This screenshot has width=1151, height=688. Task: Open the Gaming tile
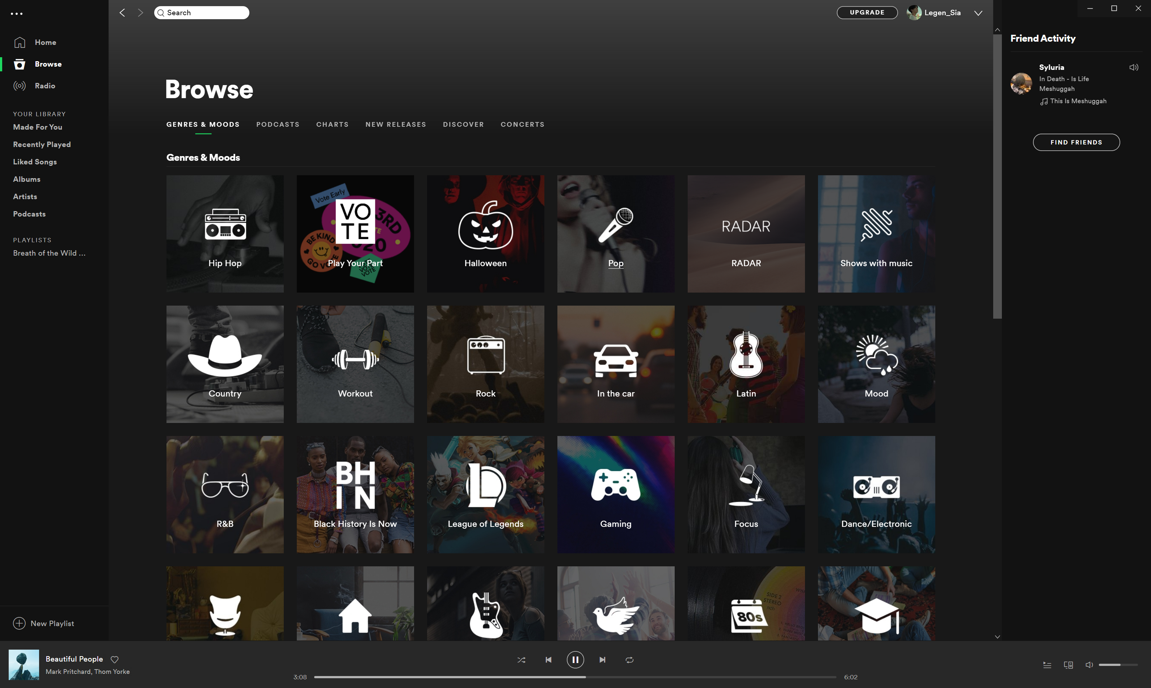[x=615, y=494]
